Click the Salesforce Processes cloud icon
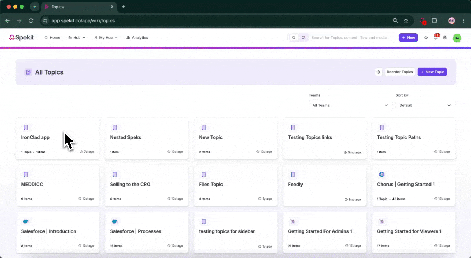The image size is (471, 258). coord(115,221)
